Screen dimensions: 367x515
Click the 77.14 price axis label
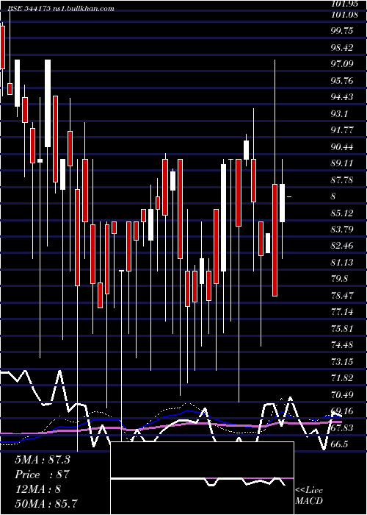coord(343,312)
